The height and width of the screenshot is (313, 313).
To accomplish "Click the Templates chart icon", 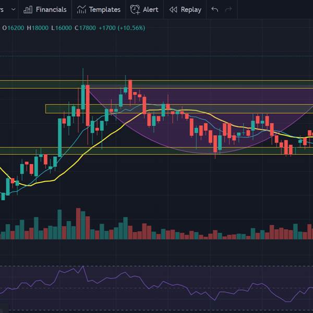I will (x=81, y=9).
